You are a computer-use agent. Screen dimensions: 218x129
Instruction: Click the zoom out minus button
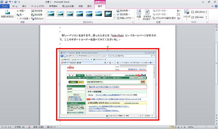click(196, 127)
